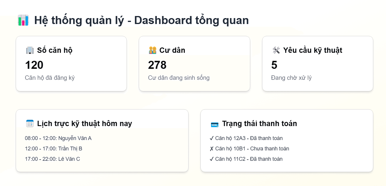Click the checkmark next to Căn hộ 12A3
The height and width of the screenshot is (186, 386).
211,138
